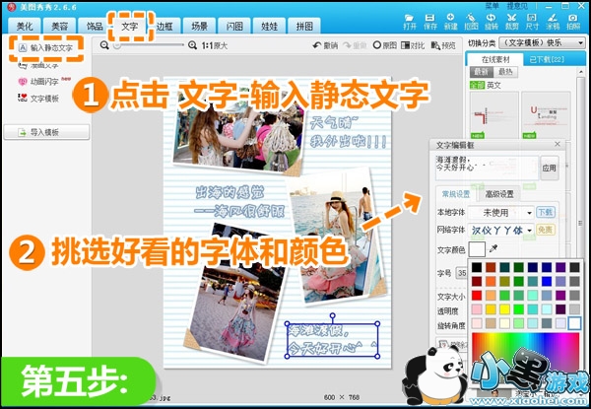Select the 裁剪 (Crop) scissors icon
591x409 pixels.
pyautogui.click(x=511, y=22)
